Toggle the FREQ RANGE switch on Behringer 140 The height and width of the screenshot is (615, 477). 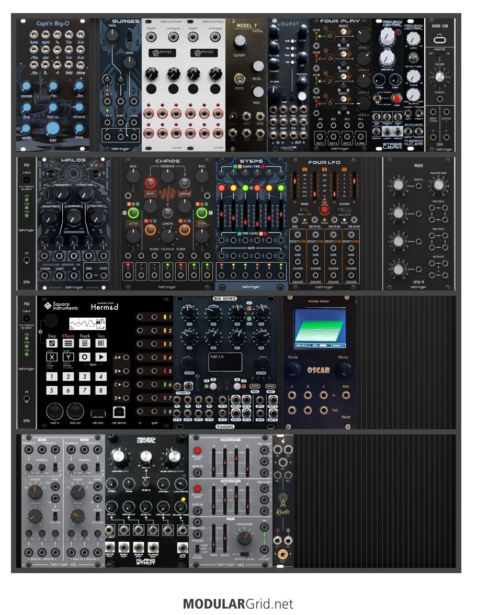(197, 548)
